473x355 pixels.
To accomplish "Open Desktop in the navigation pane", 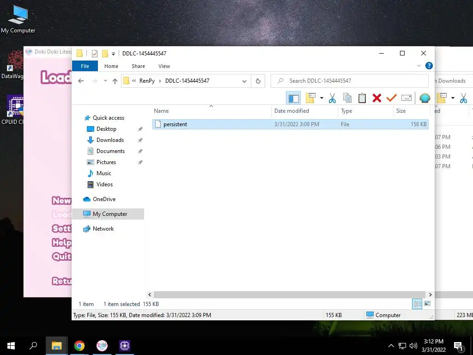I will click(x=106, y=129).
